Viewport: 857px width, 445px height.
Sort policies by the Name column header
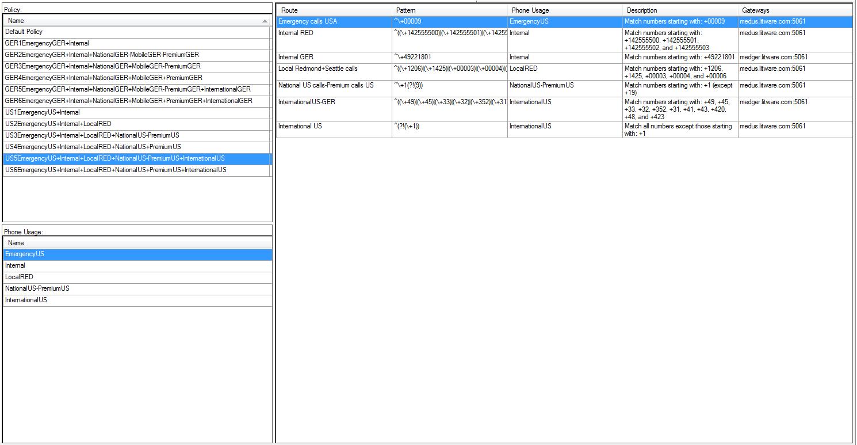136,21
